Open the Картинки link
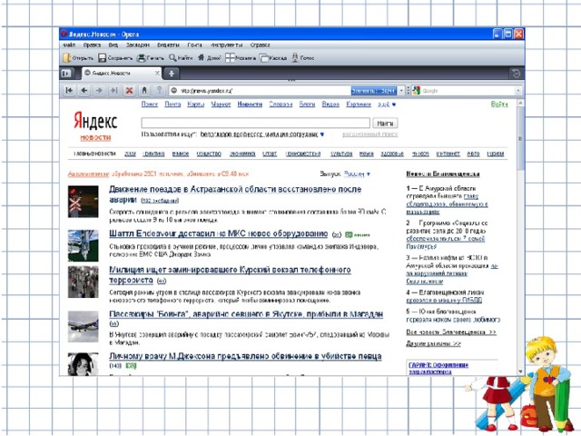Viewport: 581px width, 436px height. click(x=359, y=104)
